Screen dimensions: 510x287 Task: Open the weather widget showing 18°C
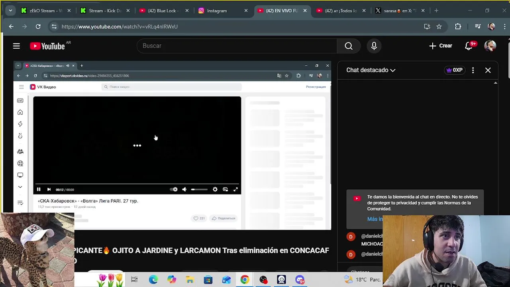coord(363,280)
